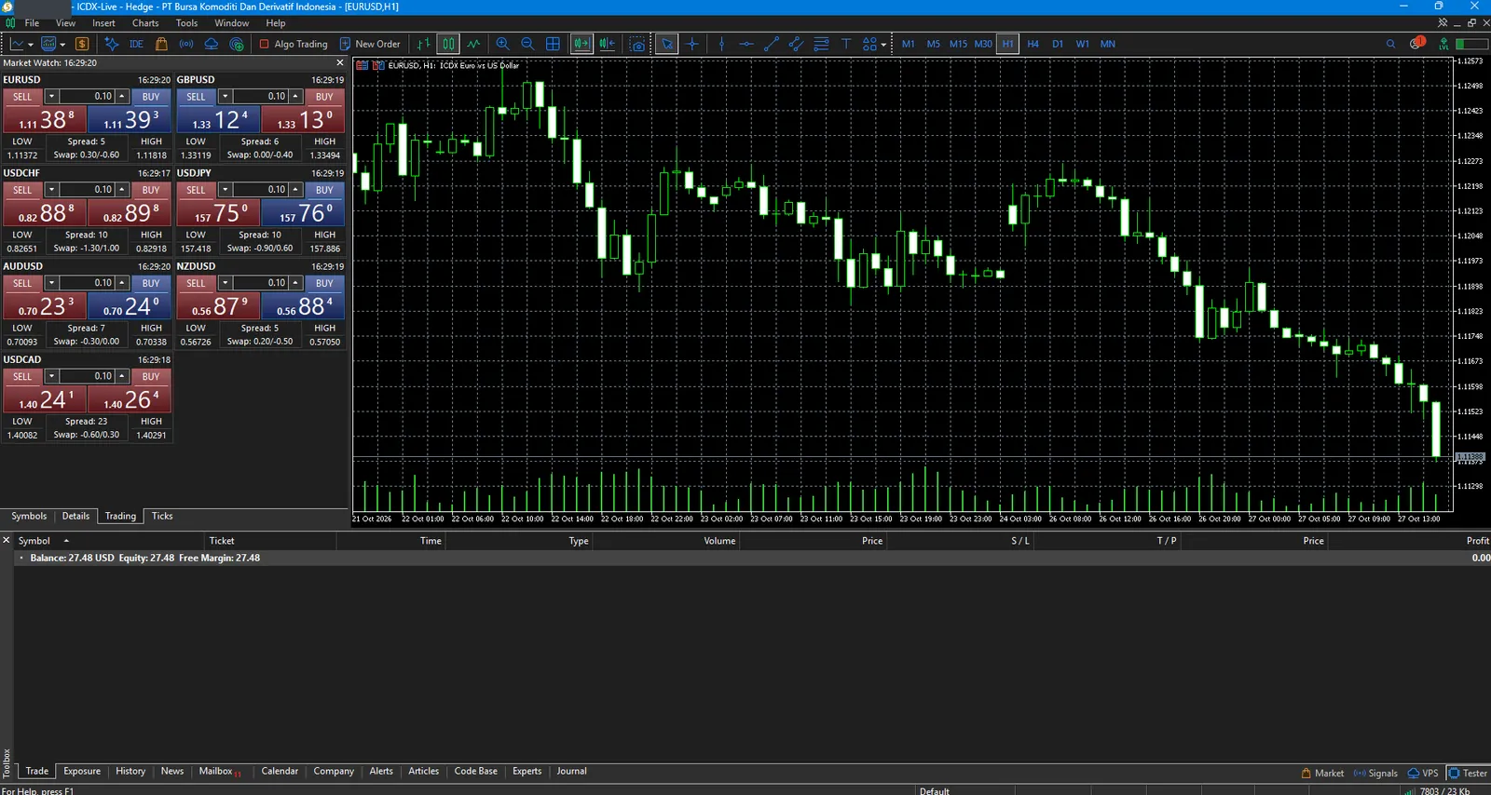Take a chart screenshot with camera icon
Viewport: 1491px width, 795px height.
click(x=637, y=44)
